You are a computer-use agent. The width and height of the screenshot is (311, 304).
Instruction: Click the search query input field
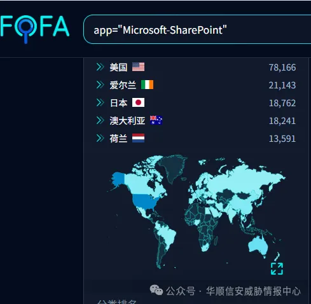(197, 29)
